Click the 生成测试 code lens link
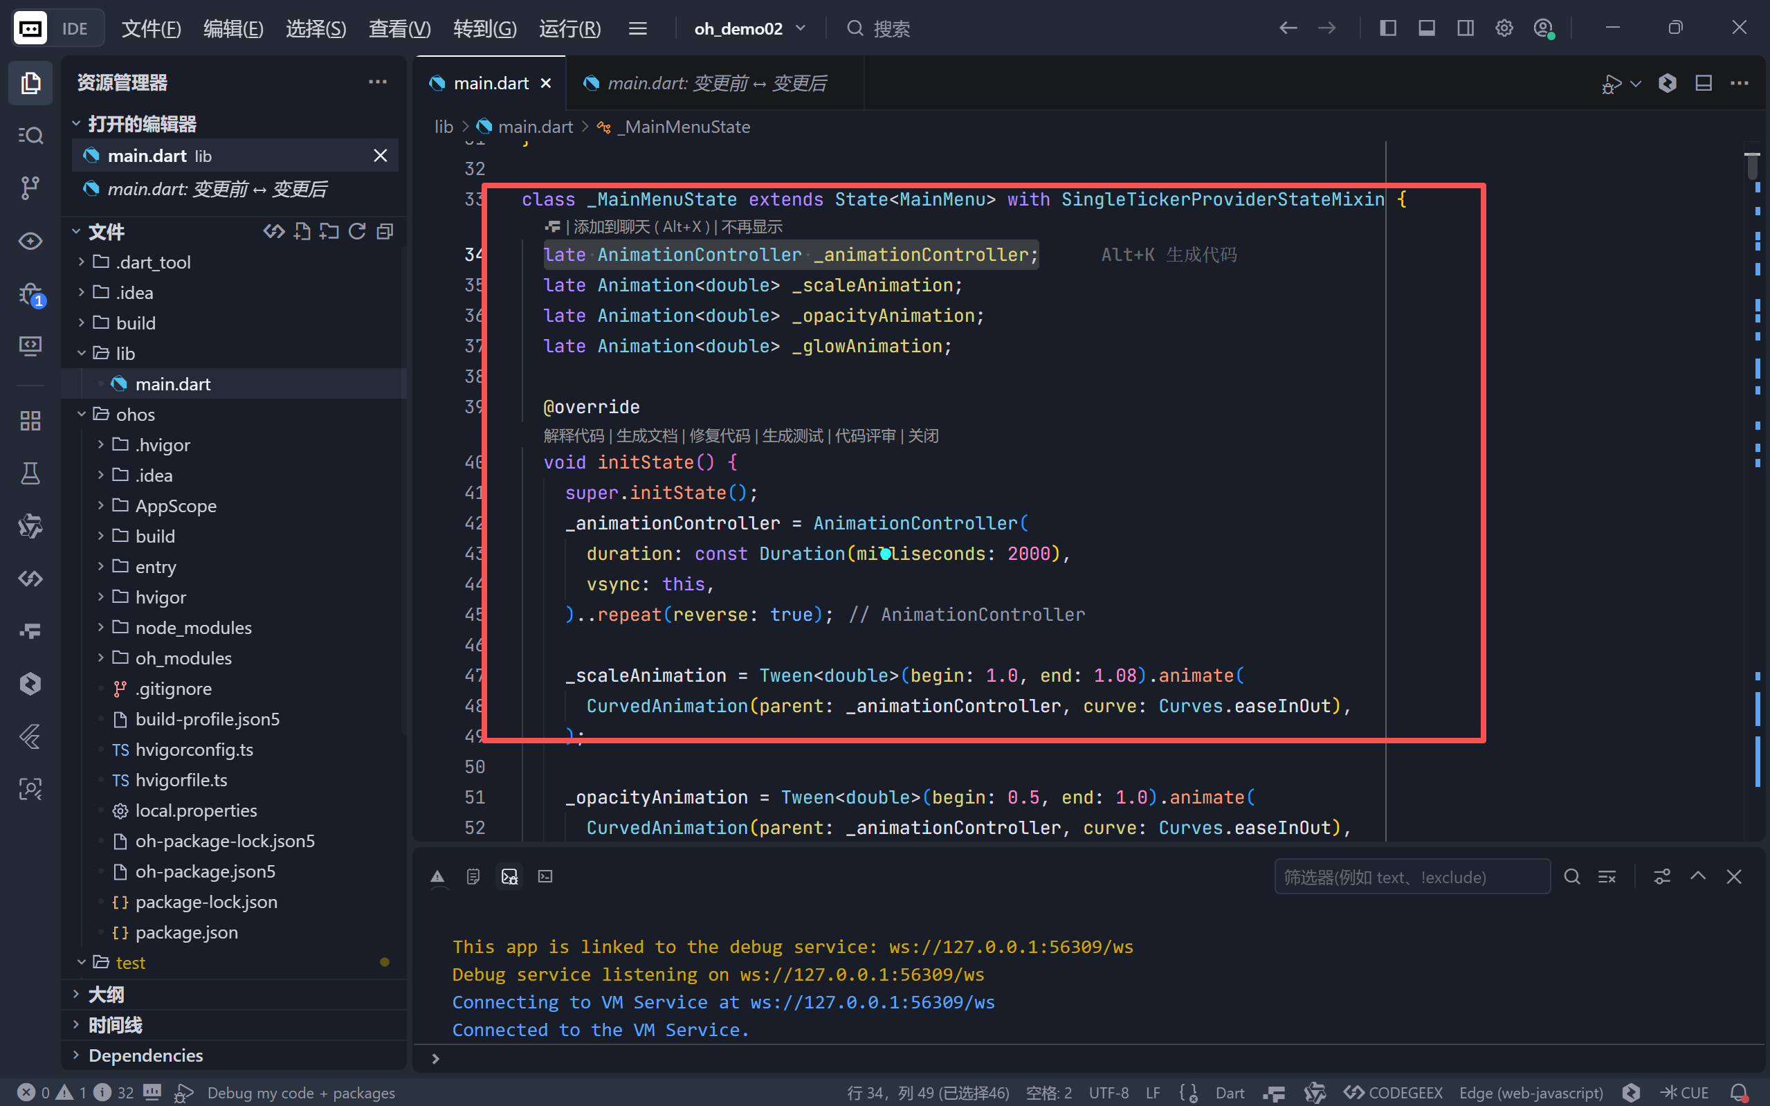 tap(792, 436)
